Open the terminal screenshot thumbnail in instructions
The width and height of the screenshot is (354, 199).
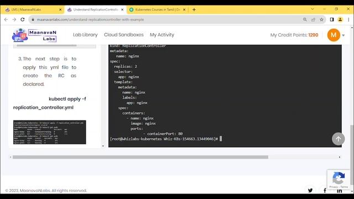point(49,132)
